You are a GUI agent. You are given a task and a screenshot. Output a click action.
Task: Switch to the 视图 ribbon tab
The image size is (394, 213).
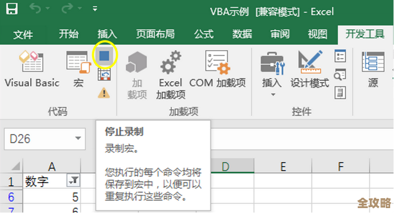pyautogui.click(x=317, y=34)
